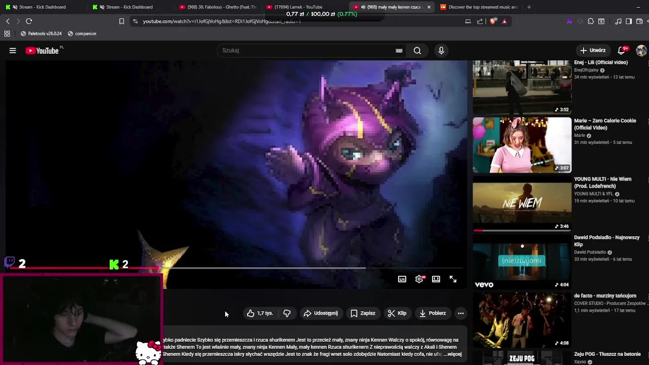Open video player settings gear
This screenshot has width=649, height=365.
click(x=419, y=279)
